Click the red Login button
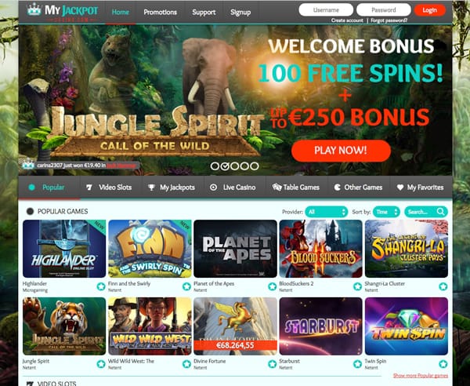470x386 pixels. 430,10
